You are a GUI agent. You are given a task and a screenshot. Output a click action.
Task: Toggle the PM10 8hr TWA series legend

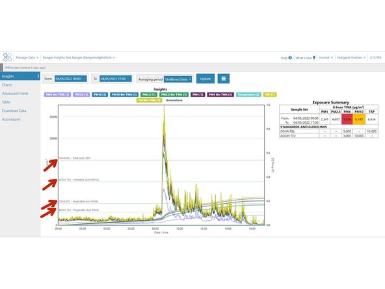click(x=124, y=94)
